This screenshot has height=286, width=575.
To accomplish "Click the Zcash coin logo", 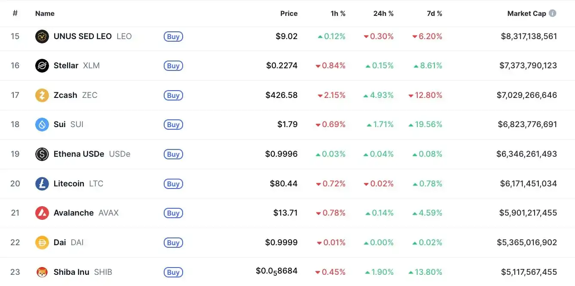I will pos(42,95).
